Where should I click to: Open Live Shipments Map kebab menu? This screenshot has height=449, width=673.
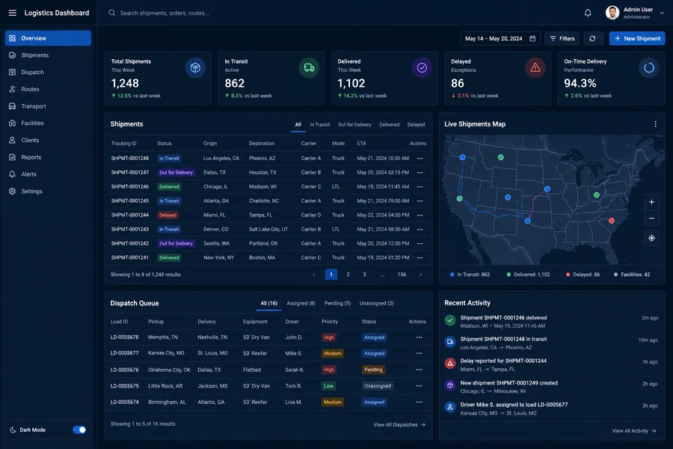655,124
